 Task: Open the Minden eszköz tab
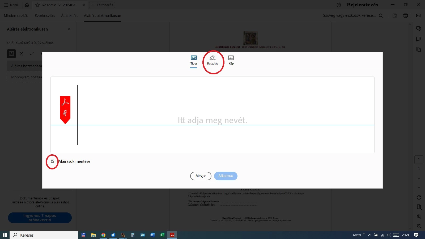pos(16,16)
